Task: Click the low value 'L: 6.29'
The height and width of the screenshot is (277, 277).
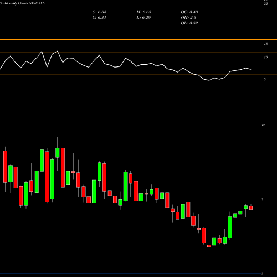Action: pos(143,17)
